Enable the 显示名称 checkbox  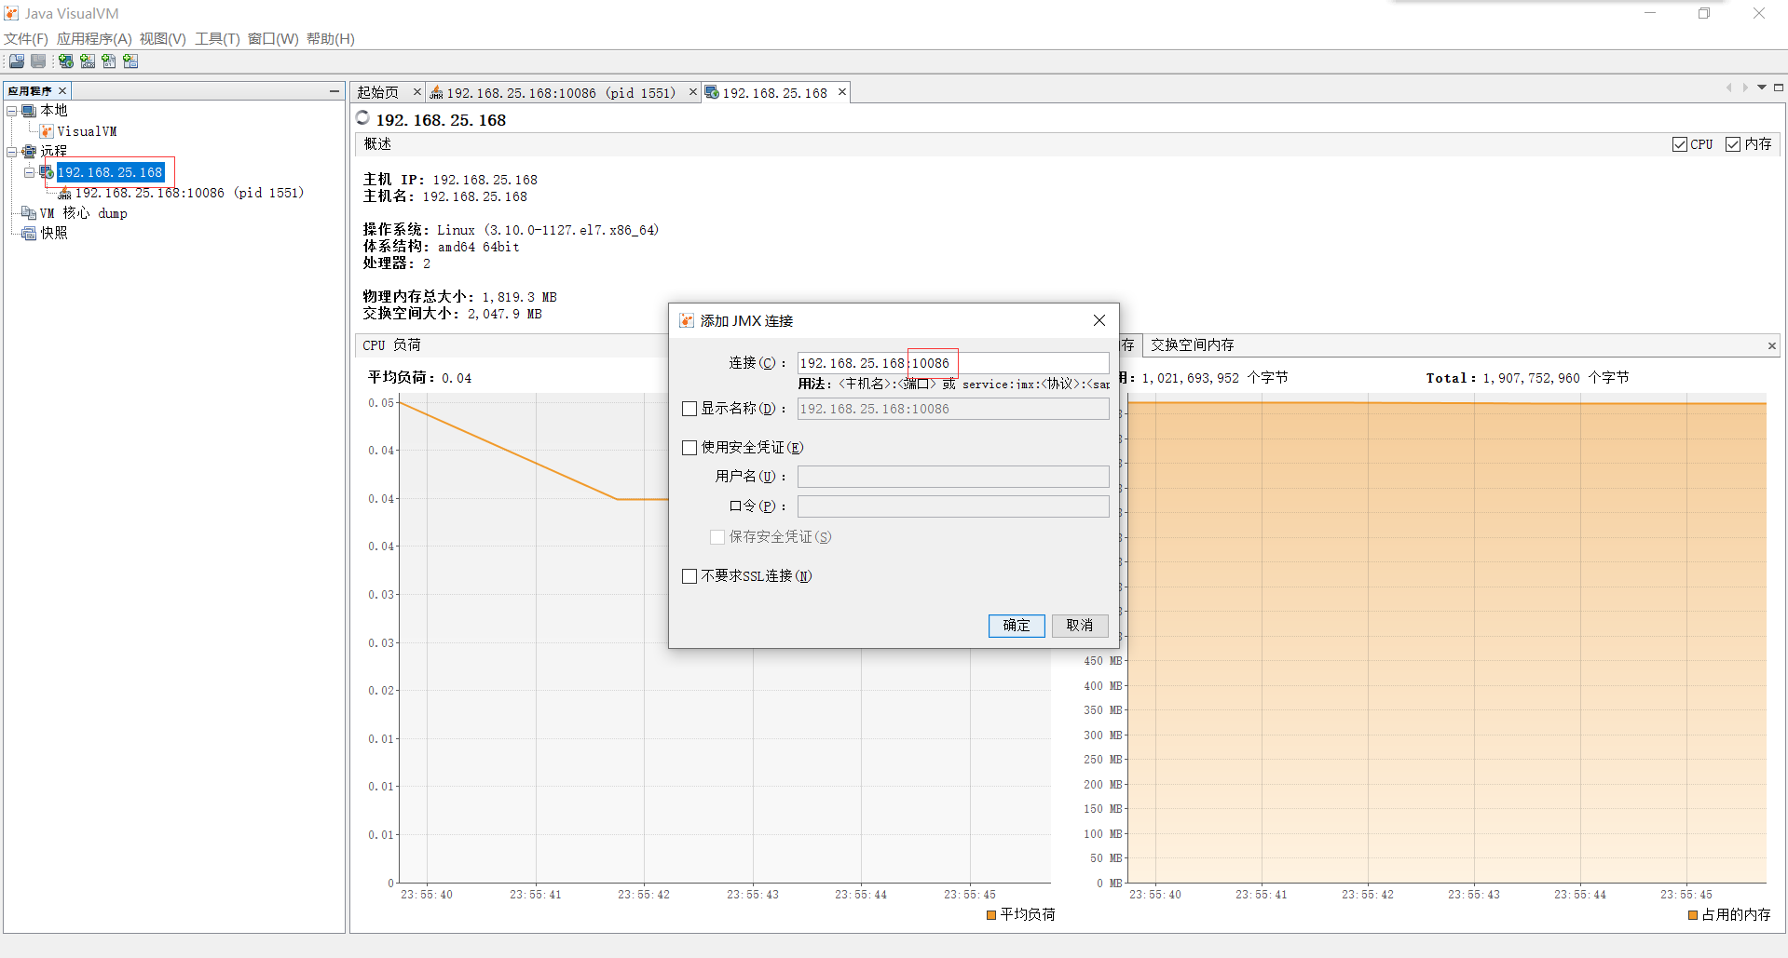(689, 409)
